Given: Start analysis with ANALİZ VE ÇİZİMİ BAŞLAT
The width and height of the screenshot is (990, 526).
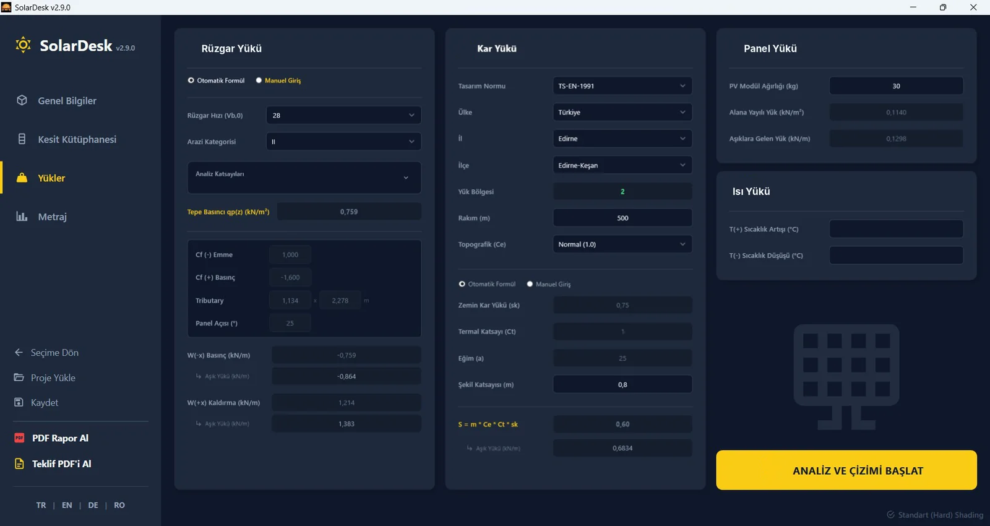Looking at the screenshot, I should click(x=846, y=470).
